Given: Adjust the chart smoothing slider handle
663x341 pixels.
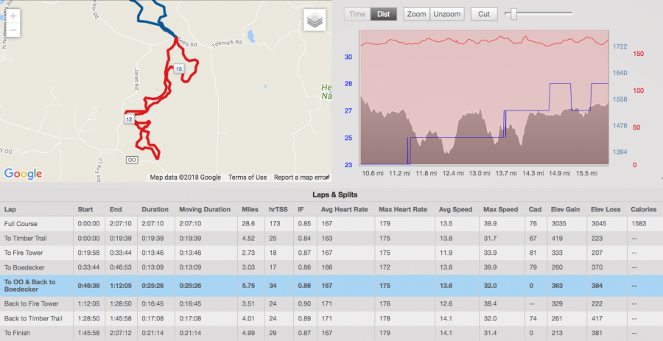Looking at the screenshot, I should click(x=513, y=14).
